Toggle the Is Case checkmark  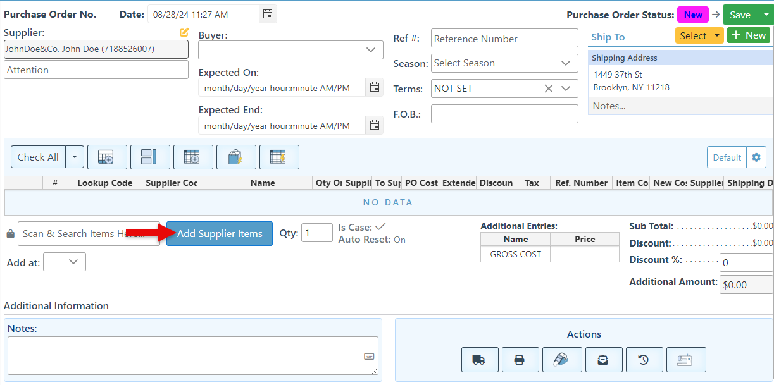380,227
